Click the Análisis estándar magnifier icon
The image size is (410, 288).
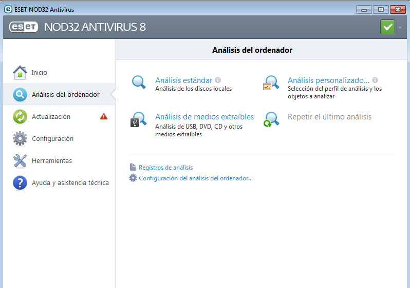pos(139,83)
